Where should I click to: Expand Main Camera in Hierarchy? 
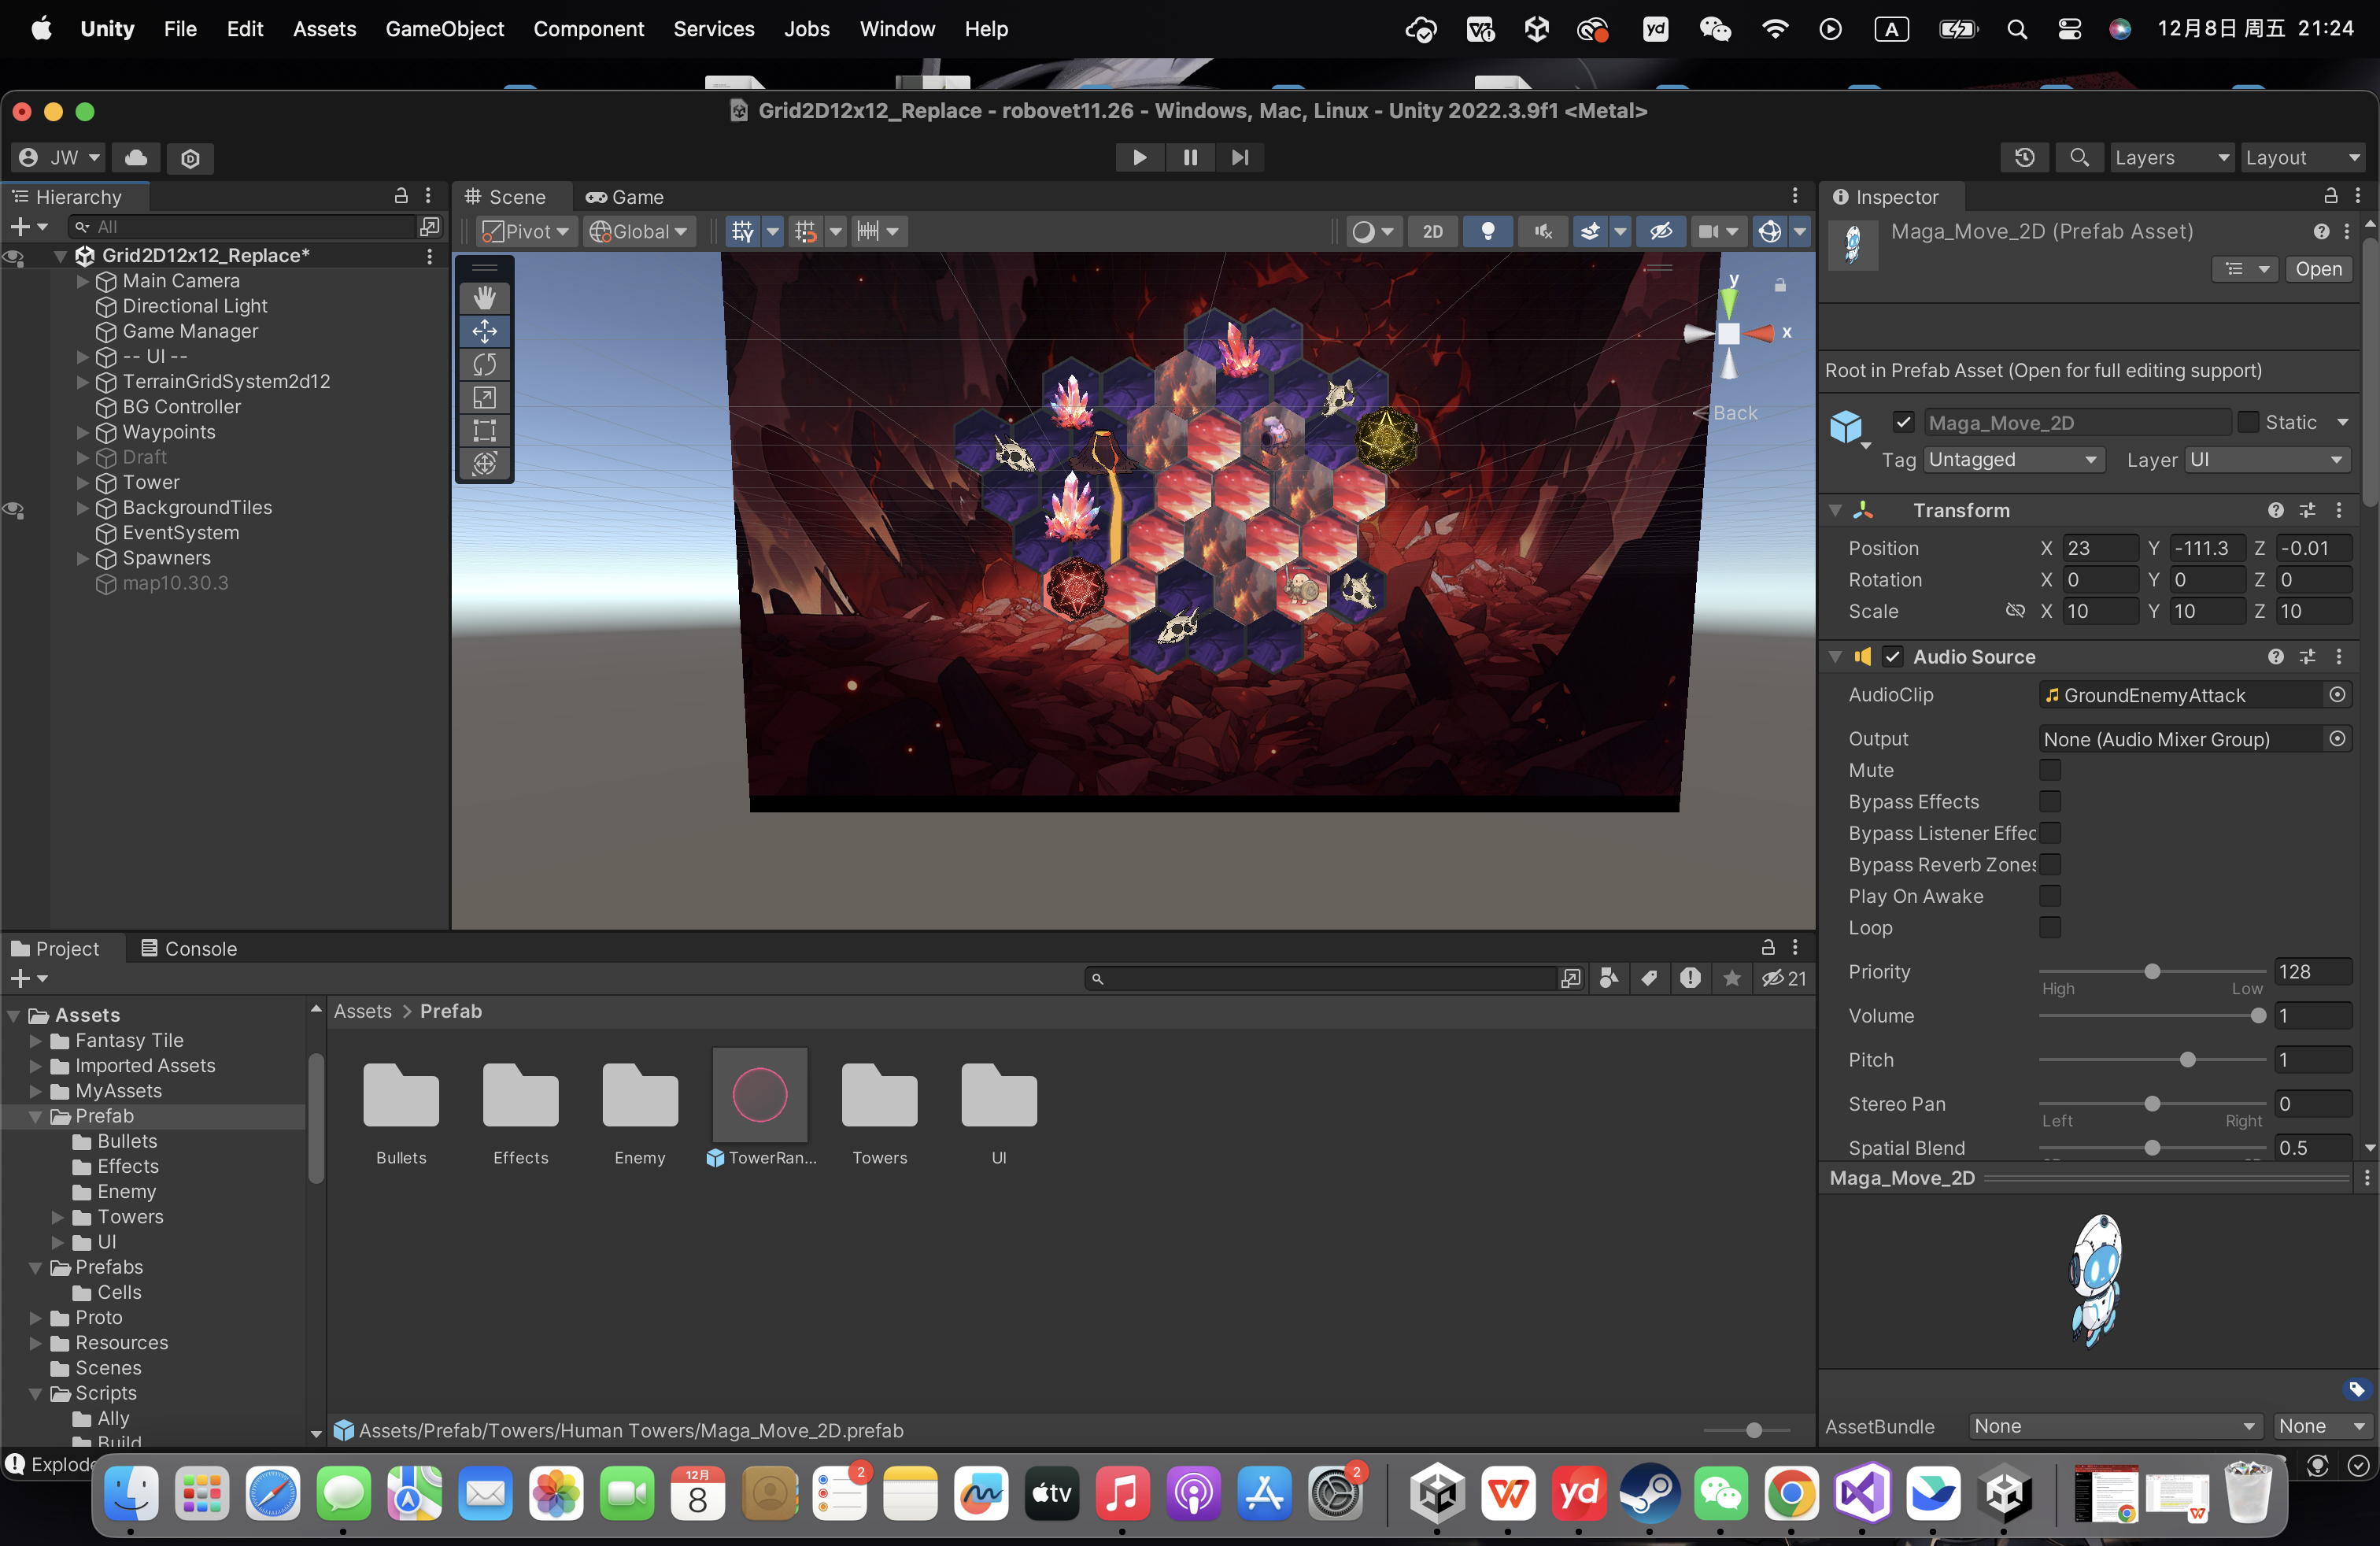tap(83, 281)
